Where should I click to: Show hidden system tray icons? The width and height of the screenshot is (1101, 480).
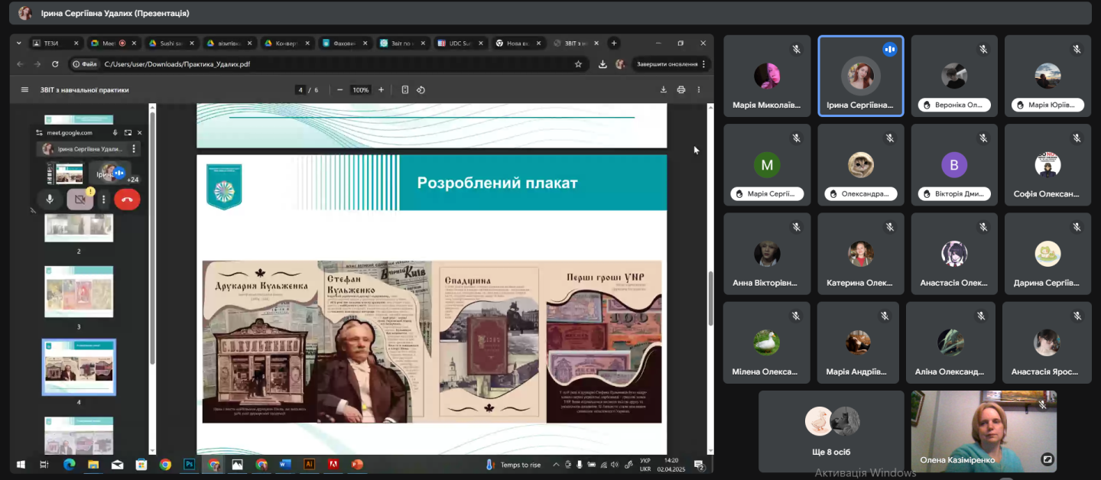point(556,464)
